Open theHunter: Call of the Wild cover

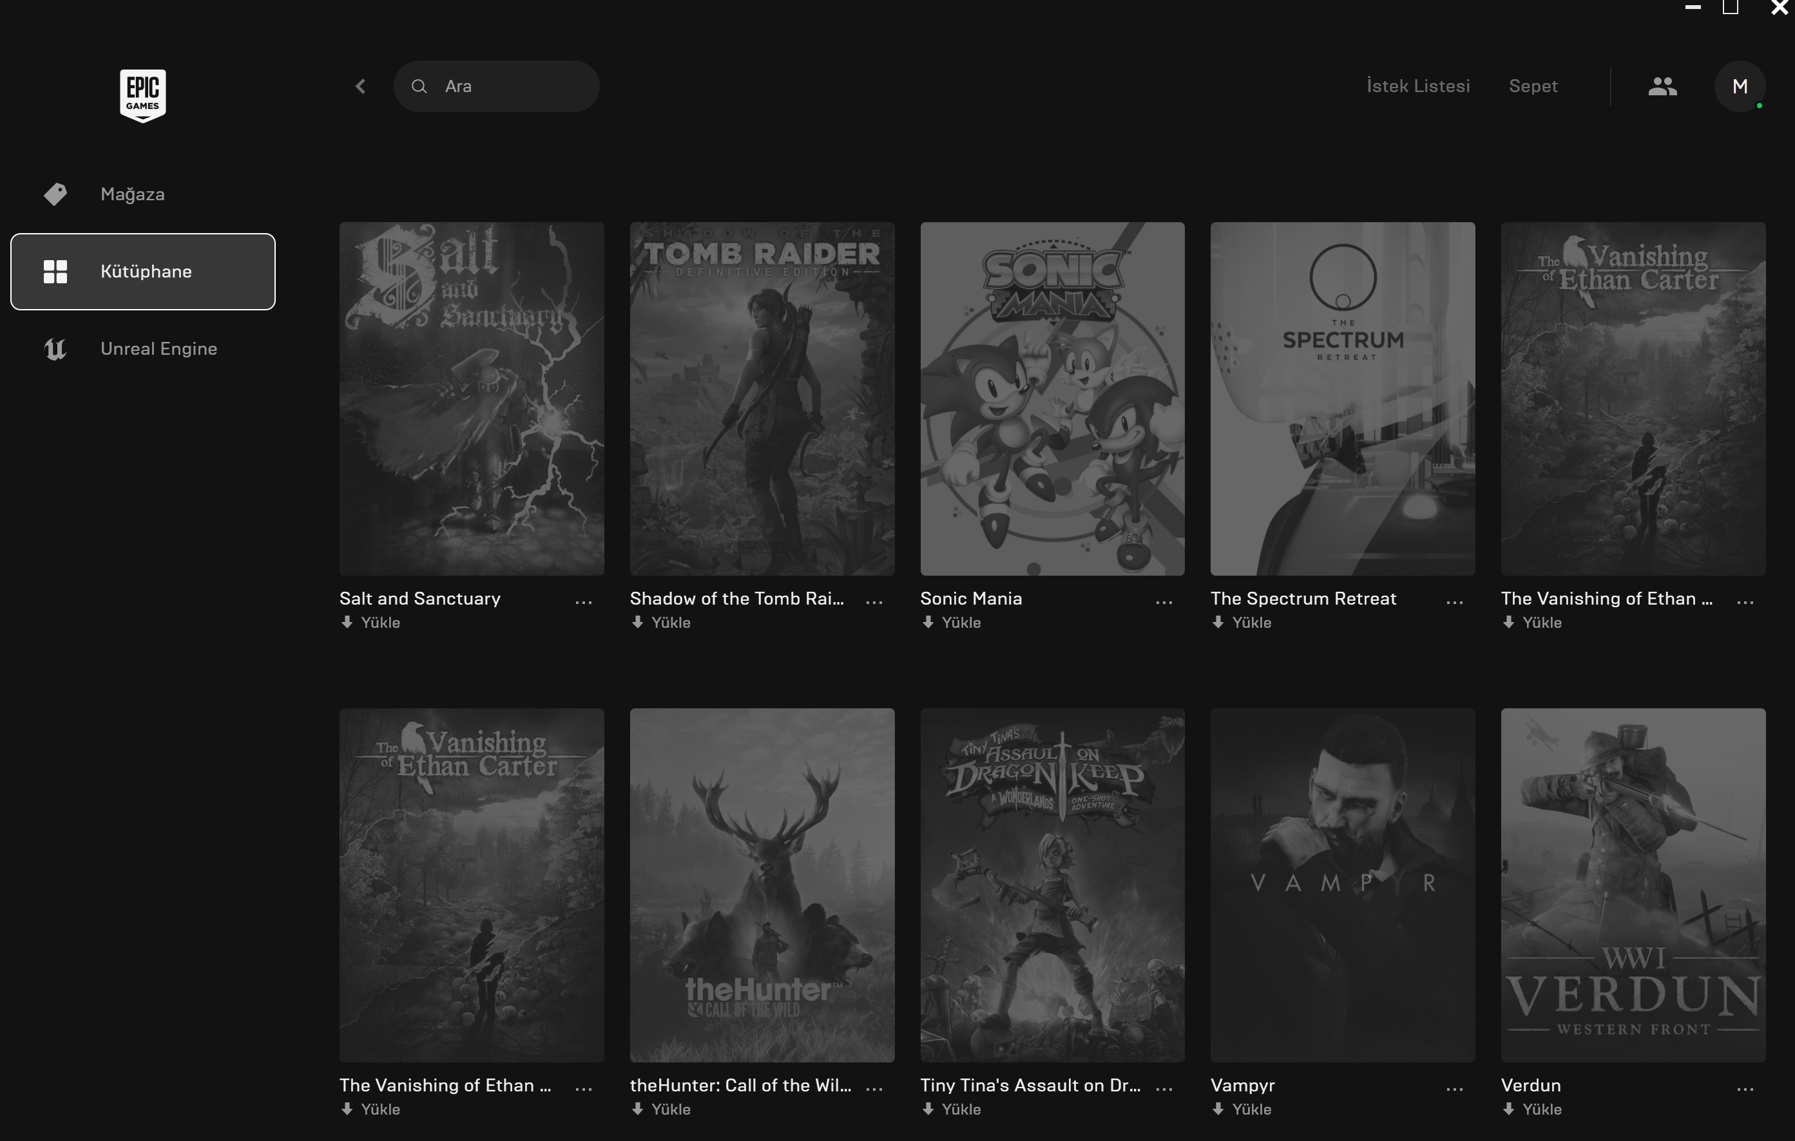point(762,885)
